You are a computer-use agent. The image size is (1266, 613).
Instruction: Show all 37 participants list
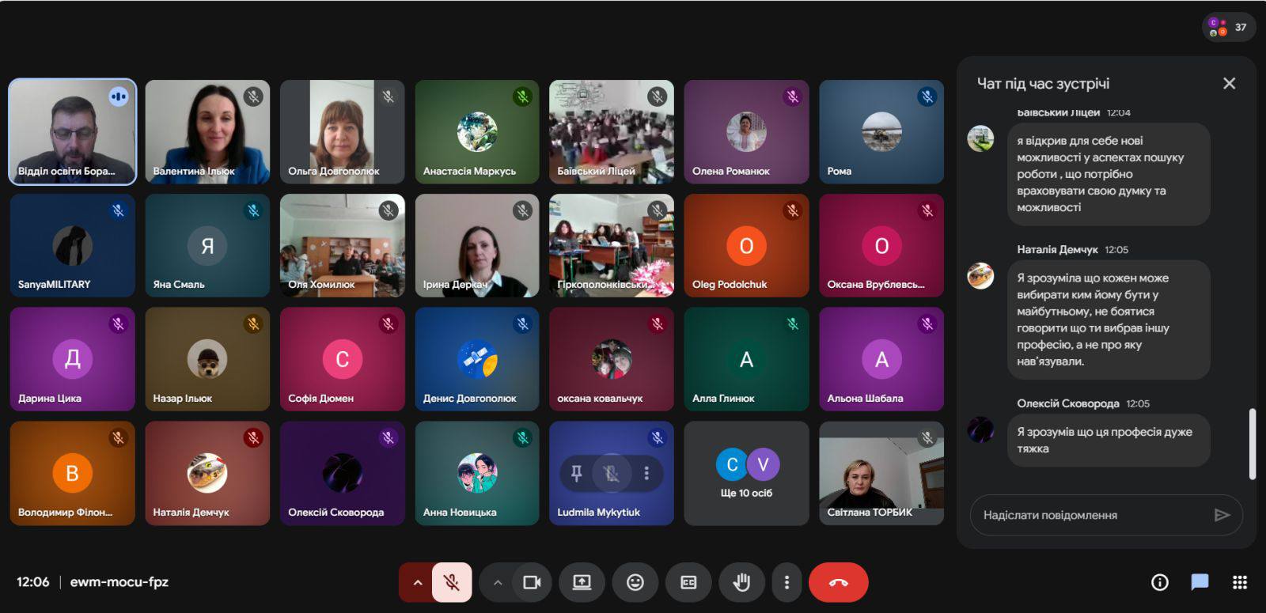1229,27
